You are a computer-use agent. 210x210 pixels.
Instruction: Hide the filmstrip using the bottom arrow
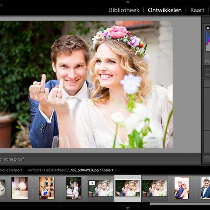click(x=128, y=208)
